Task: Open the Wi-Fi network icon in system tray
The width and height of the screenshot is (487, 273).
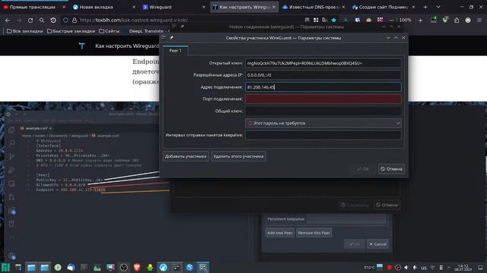Action: [x=432, y=268]
